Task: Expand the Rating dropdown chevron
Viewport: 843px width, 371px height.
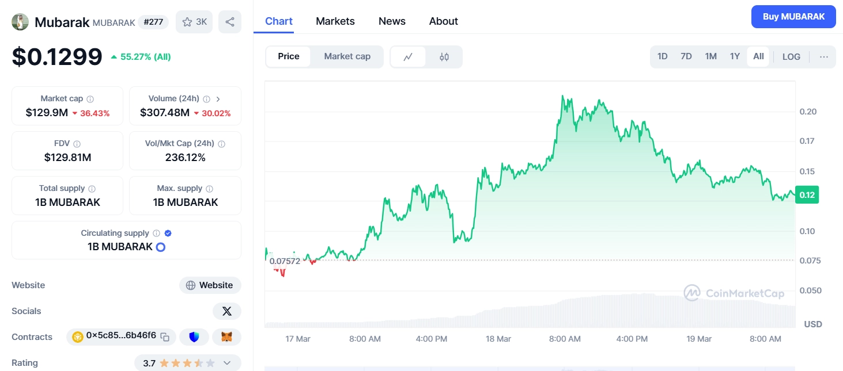Action: point(226,363)
